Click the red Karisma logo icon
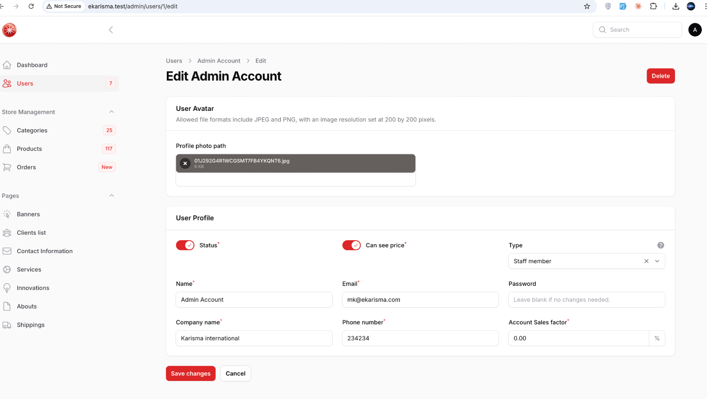Image resolution: width=707 pixels, height=399 pixels. (9, 30)
